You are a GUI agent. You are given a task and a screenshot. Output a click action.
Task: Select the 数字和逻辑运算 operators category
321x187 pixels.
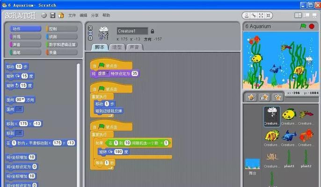(x=62, y=44)
